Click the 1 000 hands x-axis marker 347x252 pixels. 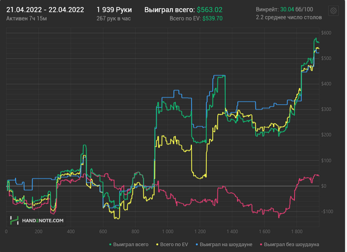[168, 231]
